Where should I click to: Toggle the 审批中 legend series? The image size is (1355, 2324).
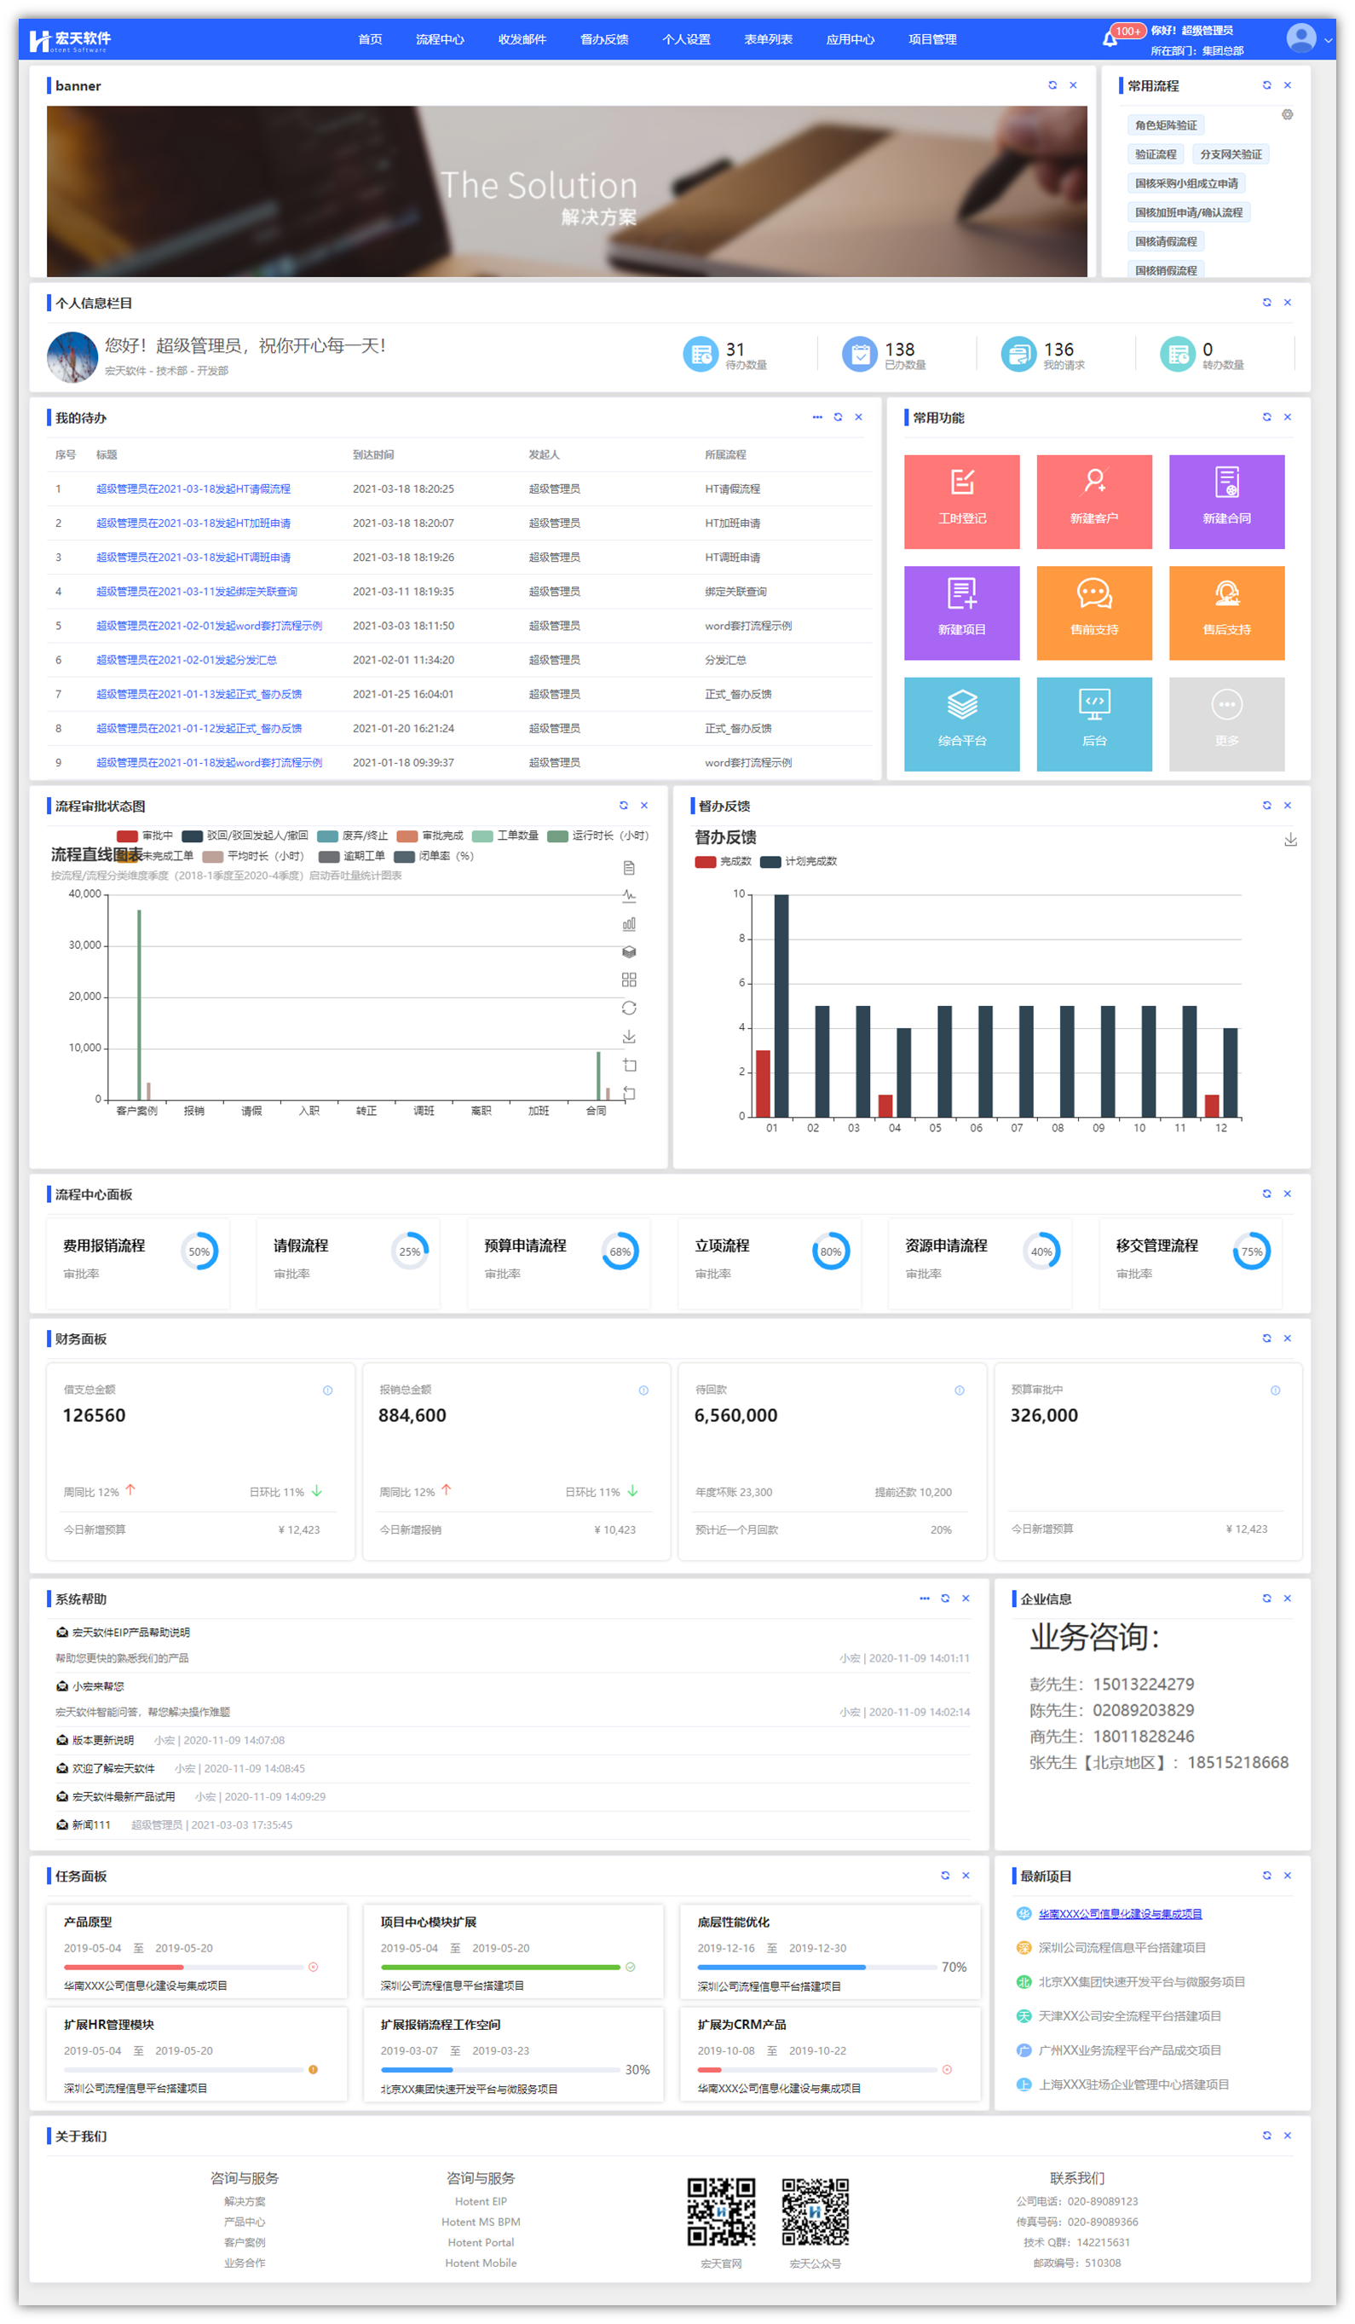point(145,835)
